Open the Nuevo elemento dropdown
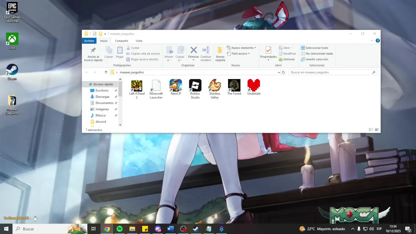416x234 pixels. pyautogui.click(x=241, y=48)
